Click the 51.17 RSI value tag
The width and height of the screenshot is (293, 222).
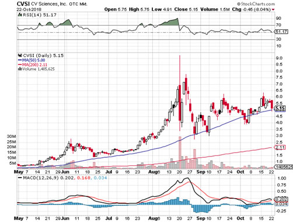coord(281,32)
